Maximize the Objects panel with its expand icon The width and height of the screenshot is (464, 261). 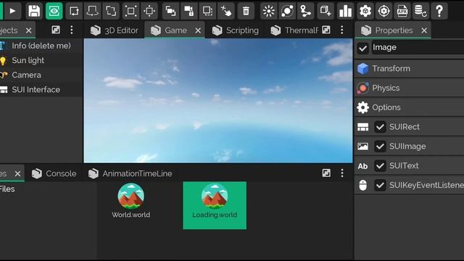[x=56, y=30]
